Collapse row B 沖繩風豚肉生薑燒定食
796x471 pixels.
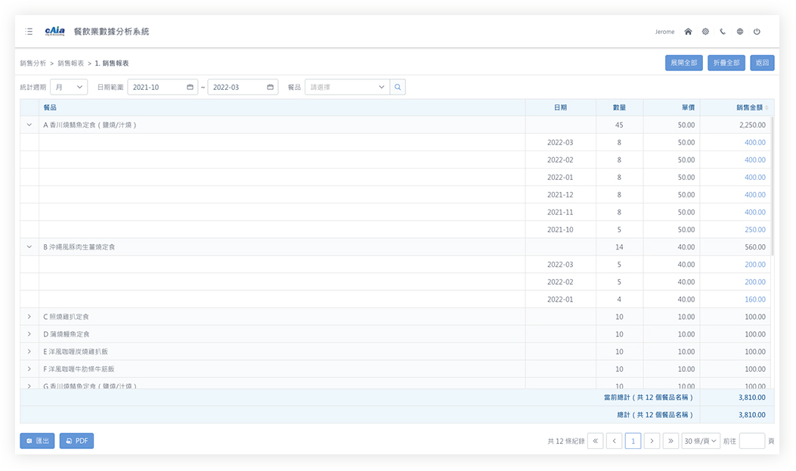(29, 246)
